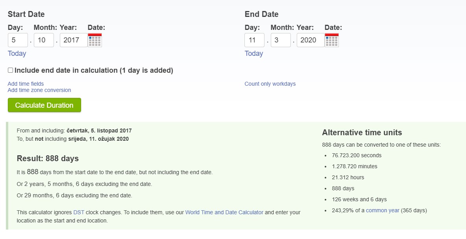Click the End Date day field

click(255, 40)
